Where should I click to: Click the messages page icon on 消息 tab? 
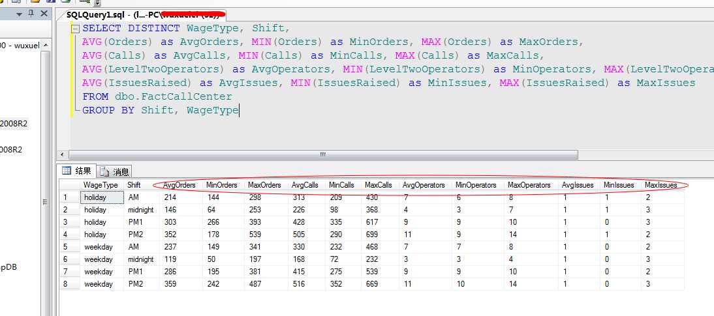(104, 172)
